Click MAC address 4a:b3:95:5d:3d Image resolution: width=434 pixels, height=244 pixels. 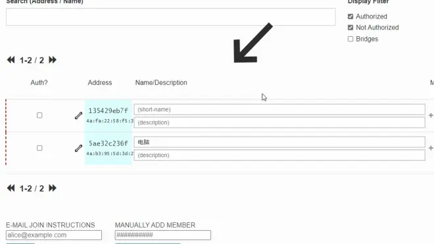point(110,153)
